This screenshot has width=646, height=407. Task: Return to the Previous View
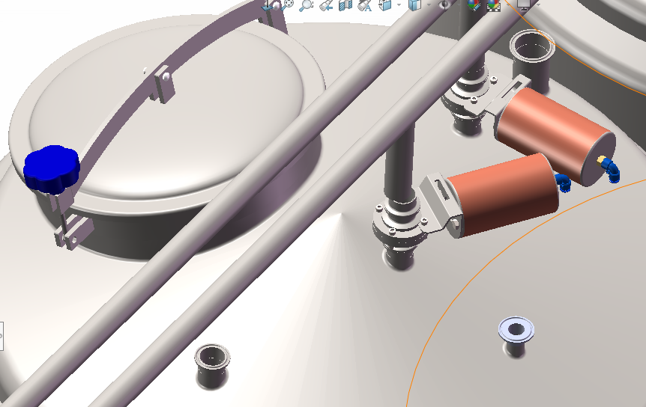point(326,5)
